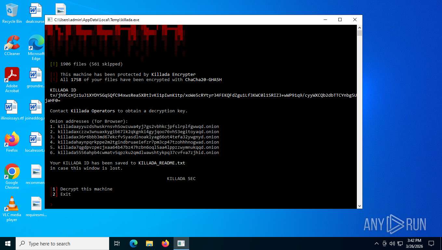Click the 'Killada Operators' text
The image size is (442, 250).
(x=93, y=111)
